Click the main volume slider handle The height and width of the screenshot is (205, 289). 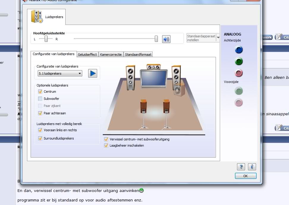coord(156,39)
